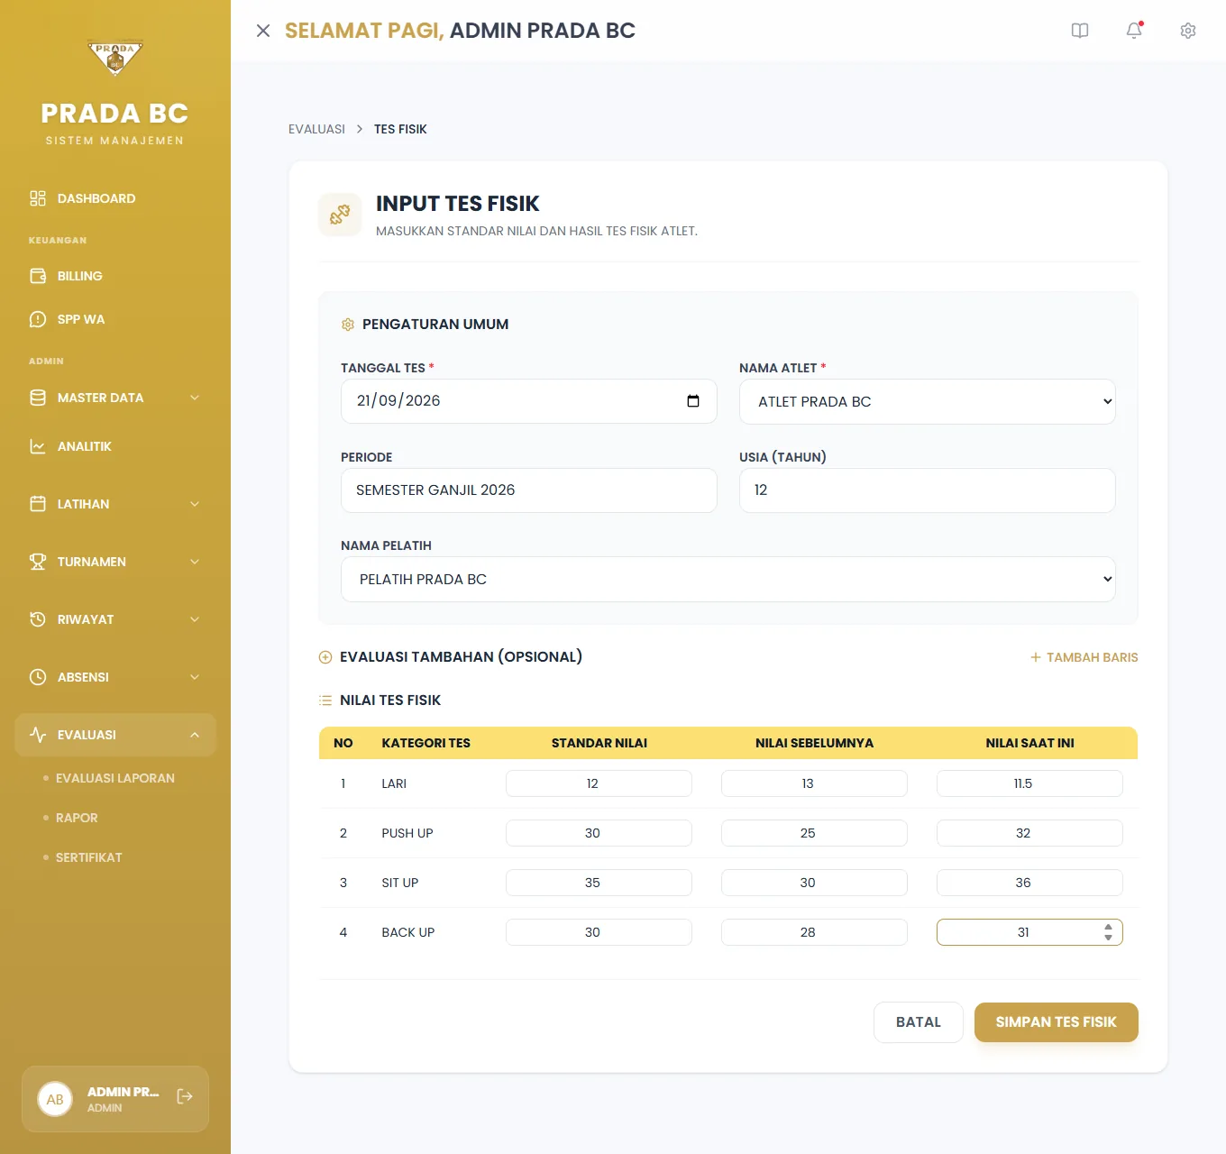Collapse the Evaluasi submenu chevron
The height and width of the screenshot is (1154, 1226).
195,735
